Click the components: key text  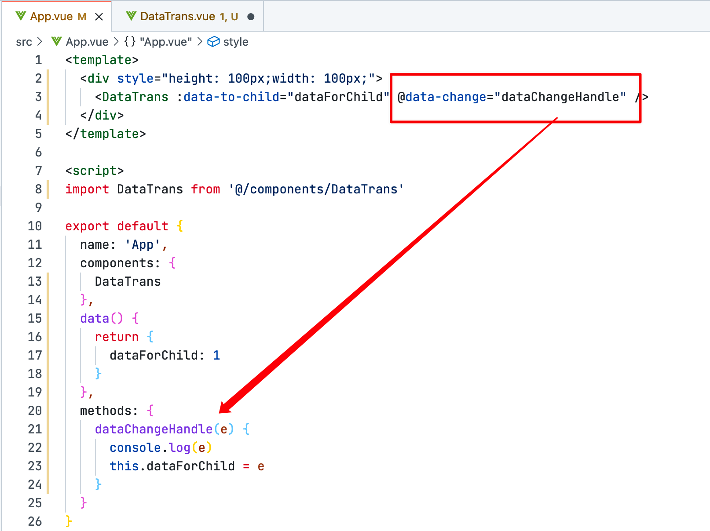point(120,263)
